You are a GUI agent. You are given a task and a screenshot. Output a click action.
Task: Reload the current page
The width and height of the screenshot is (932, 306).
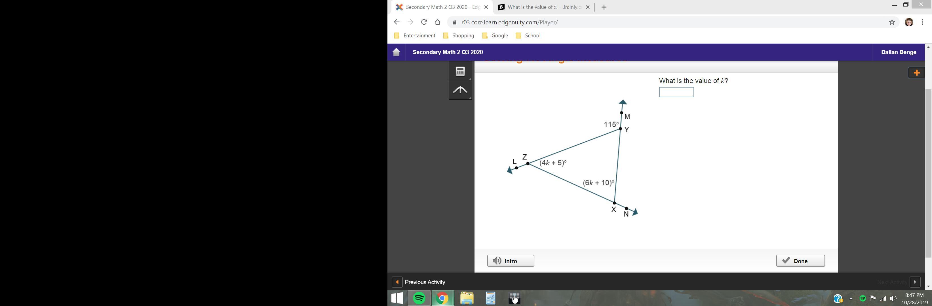424,22
